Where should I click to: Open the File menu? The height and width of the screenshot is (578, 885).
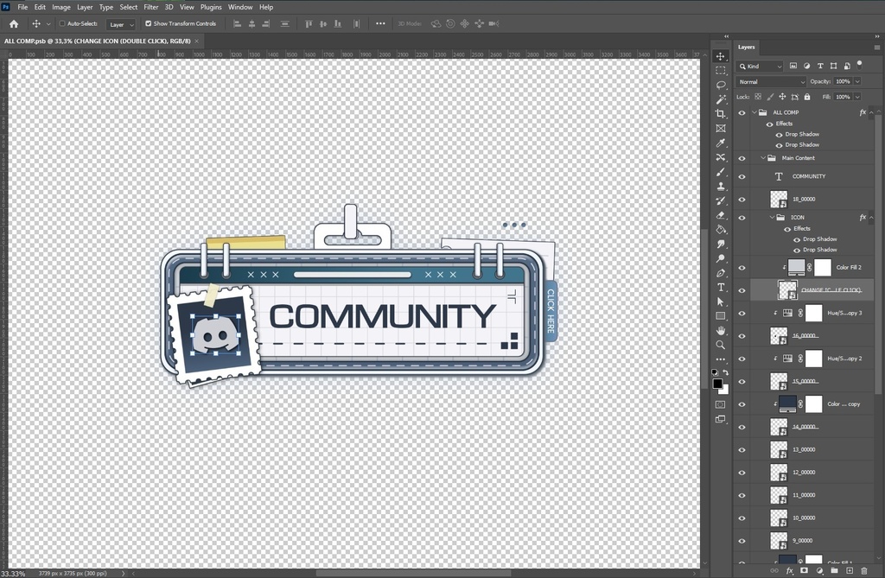pos(22,7)
